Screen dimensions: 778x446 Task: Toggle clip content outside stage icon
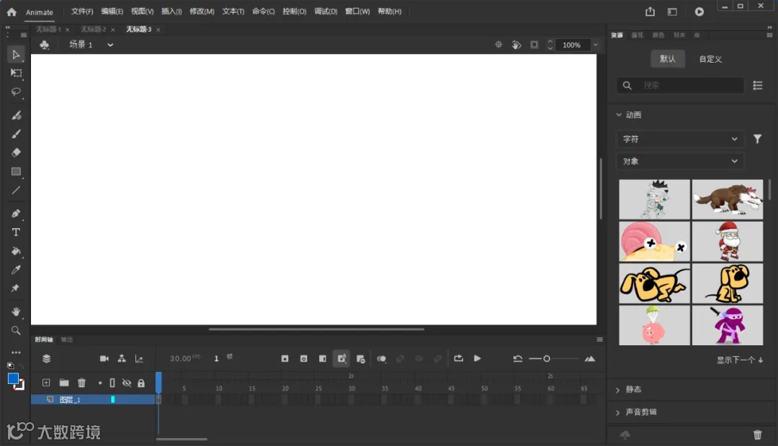534,45
